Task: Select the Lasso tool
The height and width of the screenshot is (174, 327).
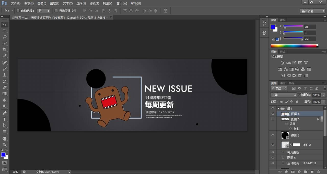Action: [5, 37]
